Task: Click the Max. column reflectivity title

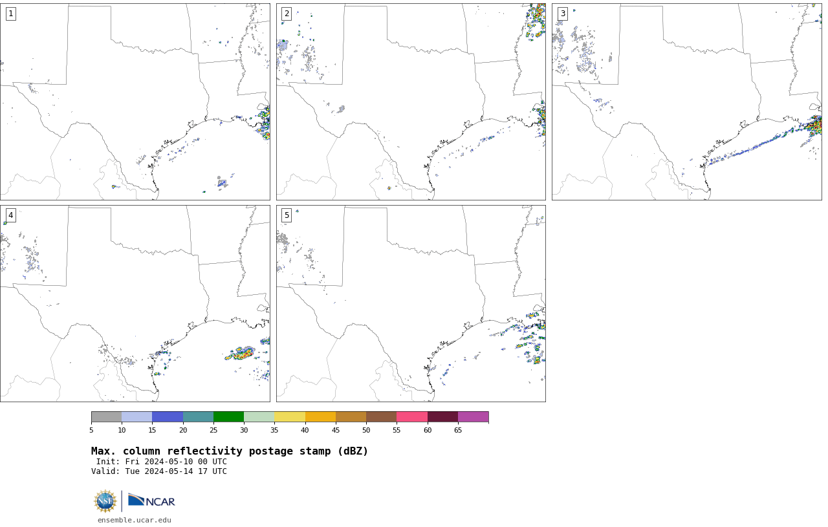Action: click(x=230, y=451)
